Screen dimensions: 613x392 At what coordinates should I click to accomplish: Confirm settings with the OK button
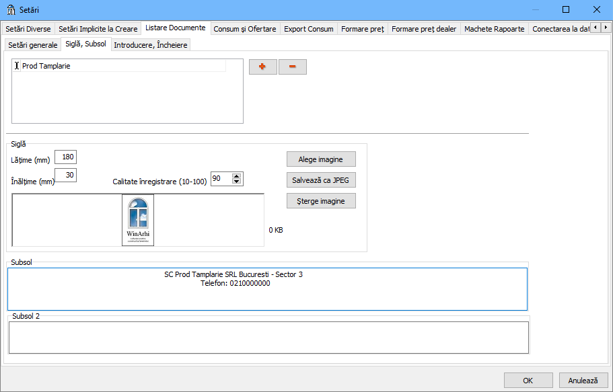tap(528, 380)
